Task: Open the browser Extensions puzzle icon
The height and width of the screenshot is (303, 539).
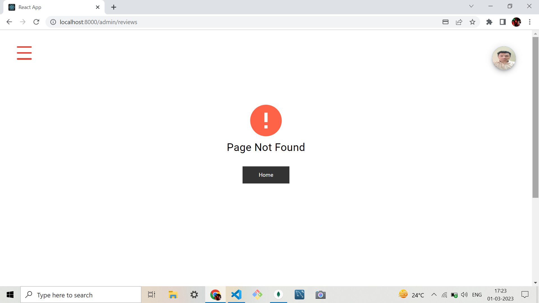Action: tap(489, 22)
